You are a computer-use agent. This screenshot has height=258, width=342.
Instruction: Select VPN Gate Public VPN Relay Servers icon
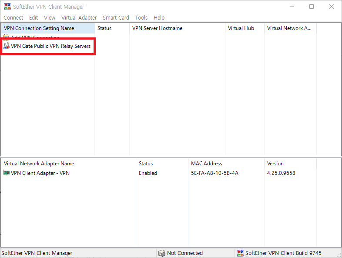[x=7, y=46]
